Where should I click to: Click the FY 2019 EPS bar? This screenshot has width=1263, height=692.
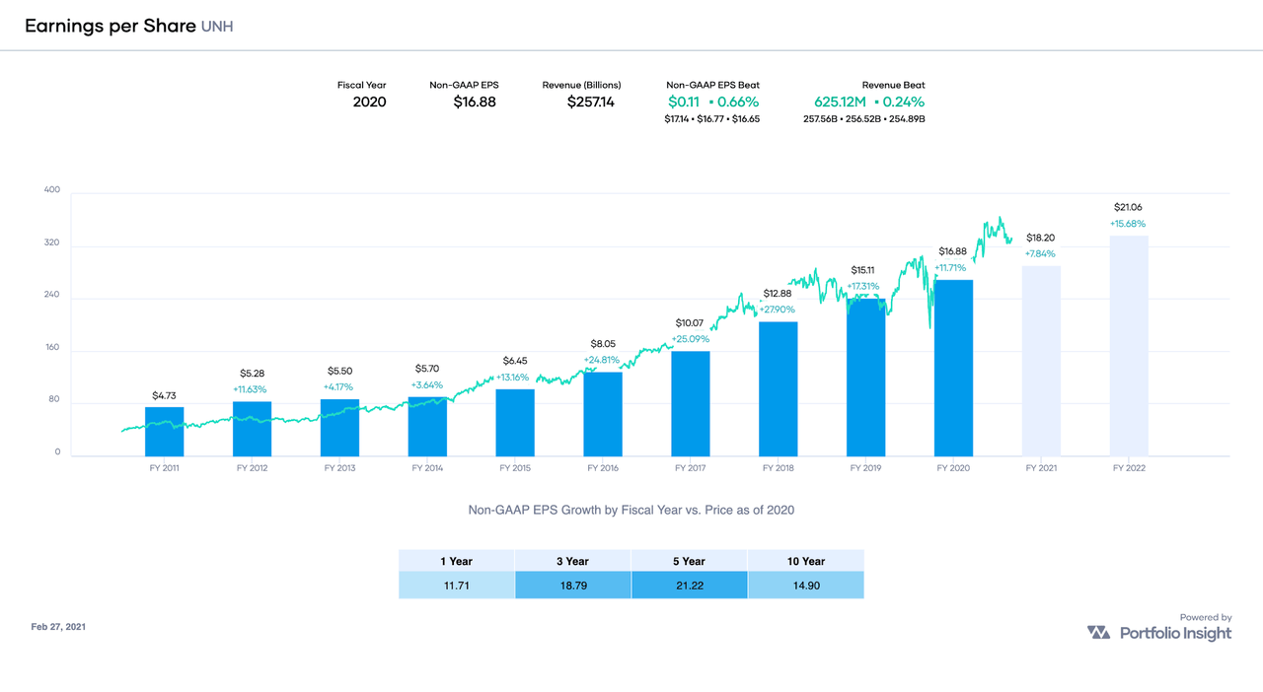tap(866, 378)
